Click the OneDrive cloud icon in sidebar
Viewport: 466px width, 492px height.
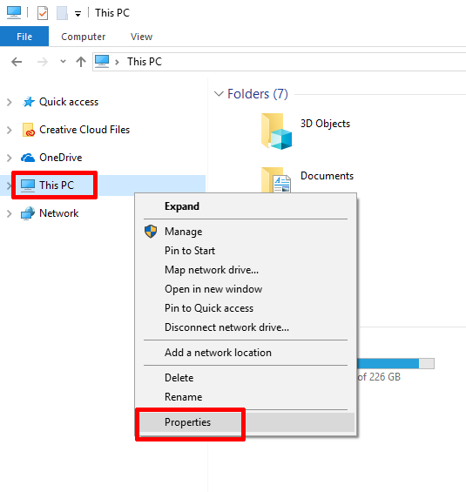[x=28, y=158]
